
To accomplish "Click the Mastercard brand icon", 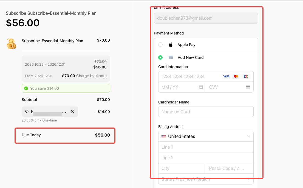I will (x=236, y=76).
